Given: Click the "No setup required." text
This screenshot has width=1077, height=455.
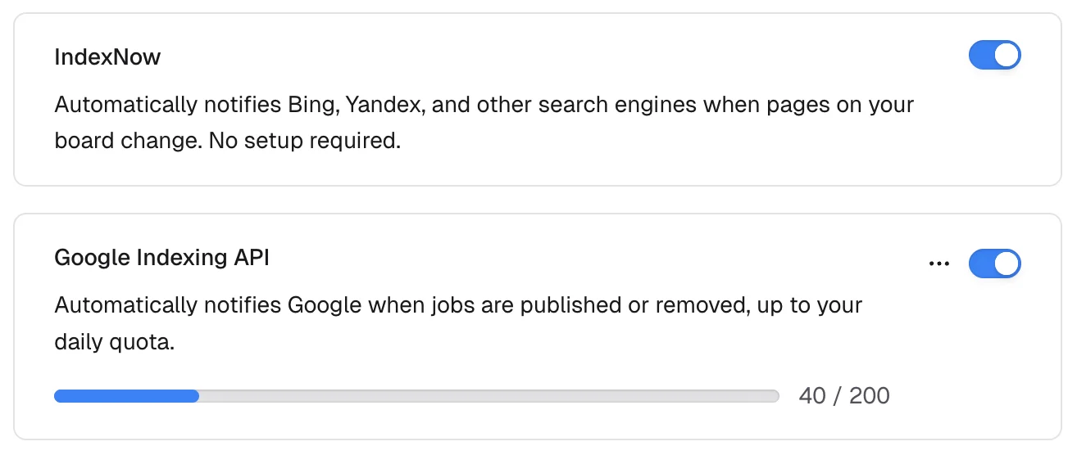Looking at the screenshot, I should pyautogui.click(x=304, y=141).
